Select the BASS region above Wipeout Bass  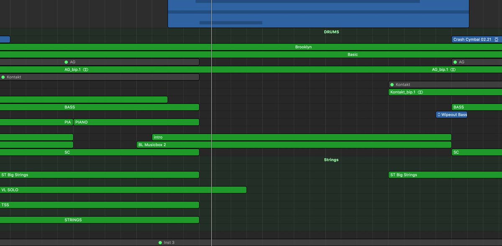[477, 107]
